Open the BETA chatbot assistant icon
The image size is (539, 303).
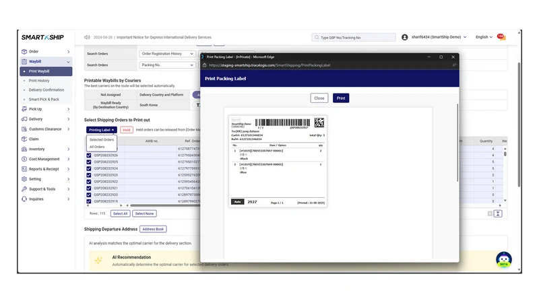pos(503,259)
